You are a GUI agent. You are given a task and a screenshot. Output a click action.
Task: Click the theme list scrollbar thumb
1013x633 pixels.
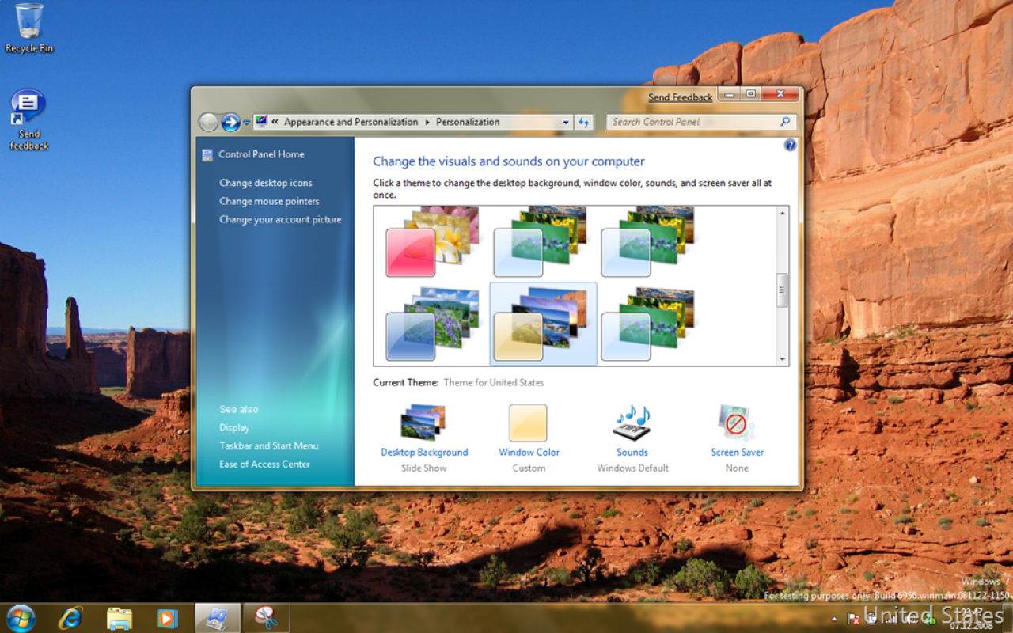click(782, 290)
